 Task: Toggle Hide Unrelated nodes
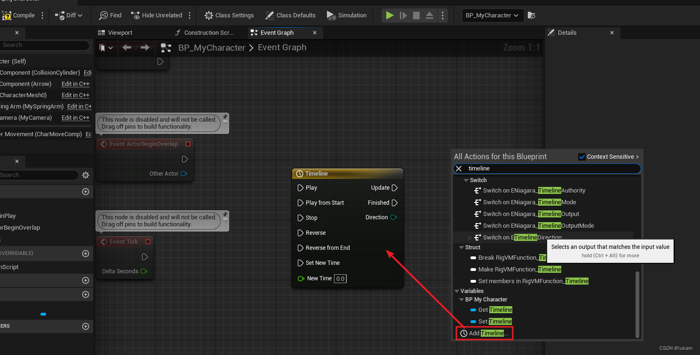[x=157, y=15]
